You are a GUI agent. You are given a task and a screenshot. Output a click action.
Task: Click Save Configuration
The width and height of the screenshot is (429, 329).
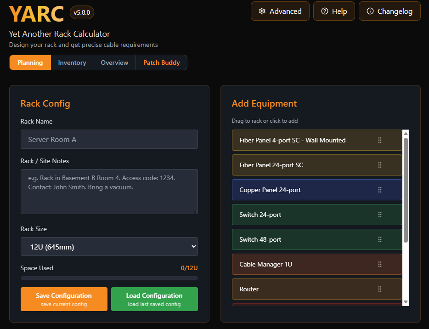click(x=64, y=299)
